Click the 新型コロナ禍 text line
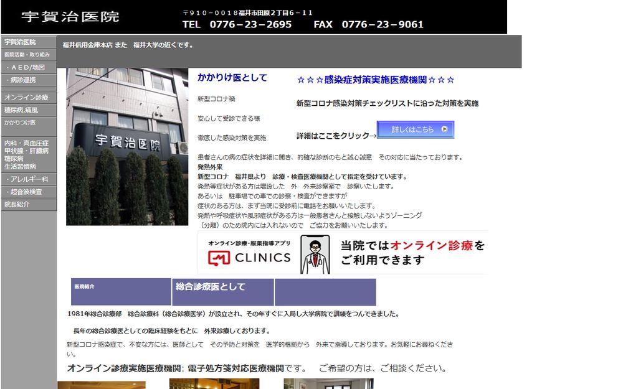The height and width of the screenshot is (389, 623). click(x=217, y=99)
